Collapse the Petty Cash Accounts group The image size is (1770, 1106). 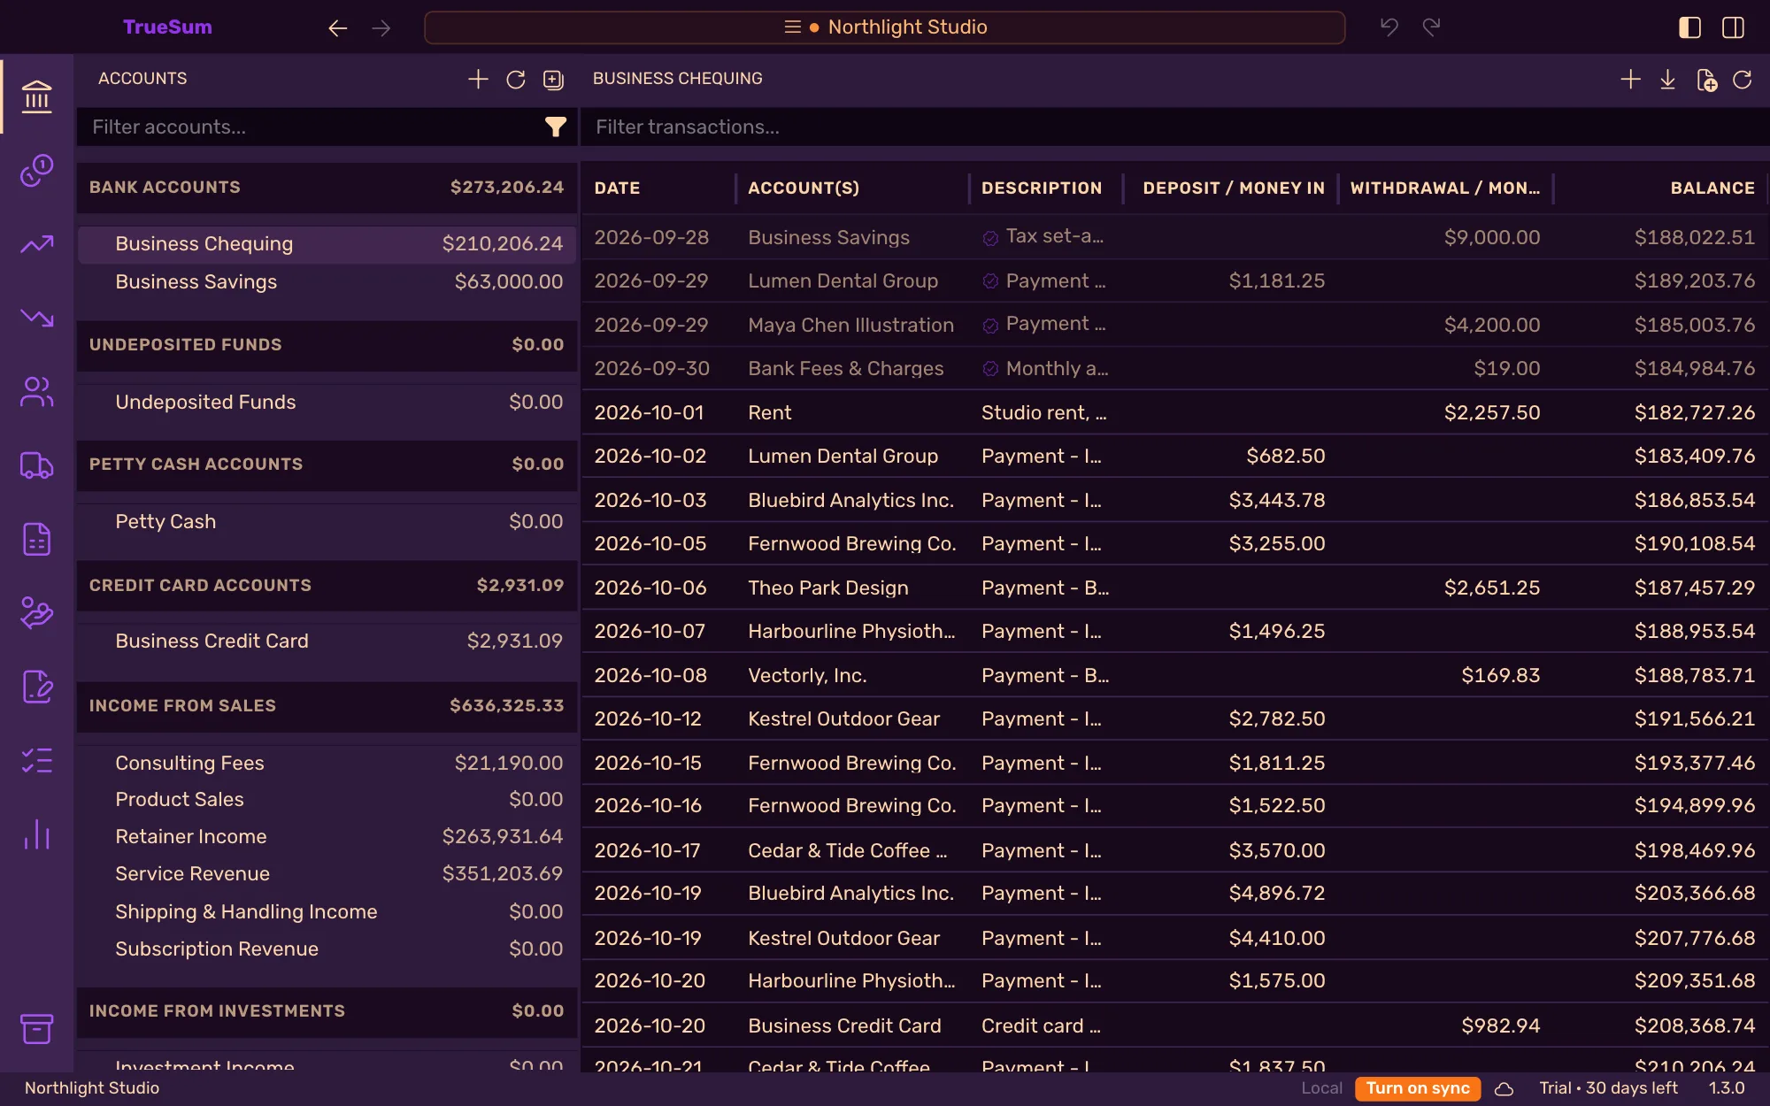327,465
